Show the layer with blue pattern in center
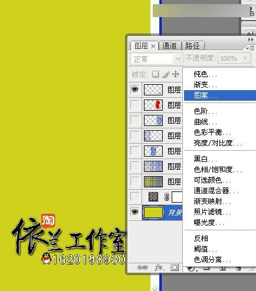The height and width of the screenshot is (291, 256). point(134,151)
